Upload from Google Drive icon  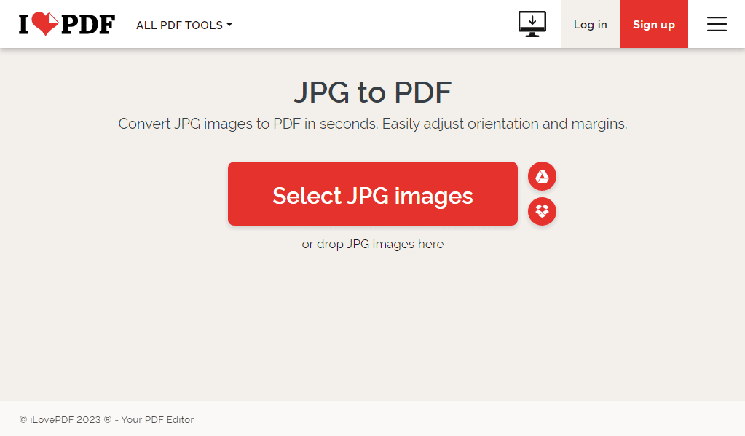tap(542, 176)
